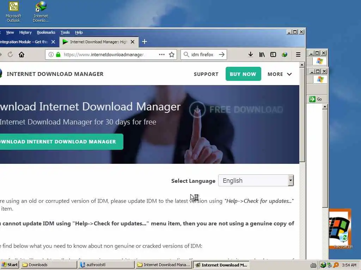This screenshot has width=361, height=270.
Task: Click system clock showing 3:54 AM
Action: pyautogui.click(x=349, y=265)
